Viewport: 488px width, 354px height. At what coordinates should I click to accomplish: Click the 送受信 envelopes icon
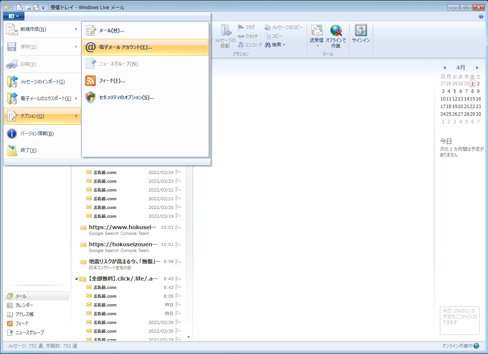(x=317, y=30)
